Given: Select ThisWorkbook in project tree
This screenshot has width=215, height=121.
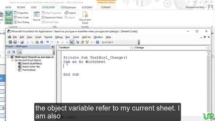Looking at the screenshot, I should (x=29, y=70).
